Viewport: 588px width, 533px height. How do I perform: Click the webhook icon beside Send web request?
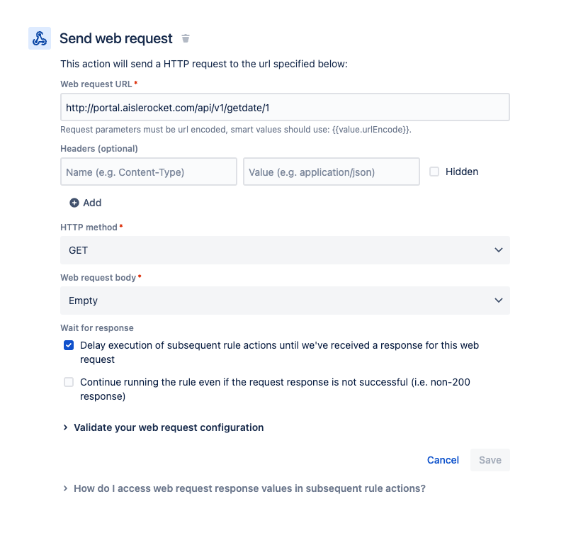(x=40, y=38)
